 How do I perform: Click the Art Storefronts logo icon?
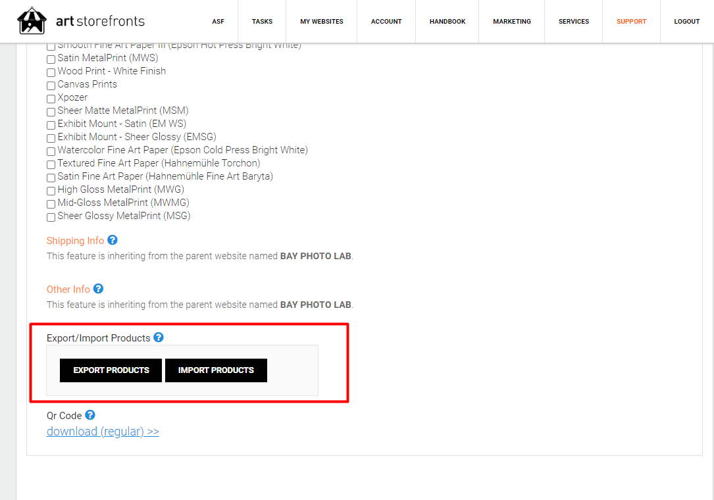pos(32,20)
